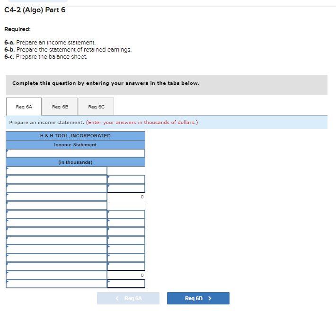Open first row account label dropdown under (in thousands)

pos(57,171)
